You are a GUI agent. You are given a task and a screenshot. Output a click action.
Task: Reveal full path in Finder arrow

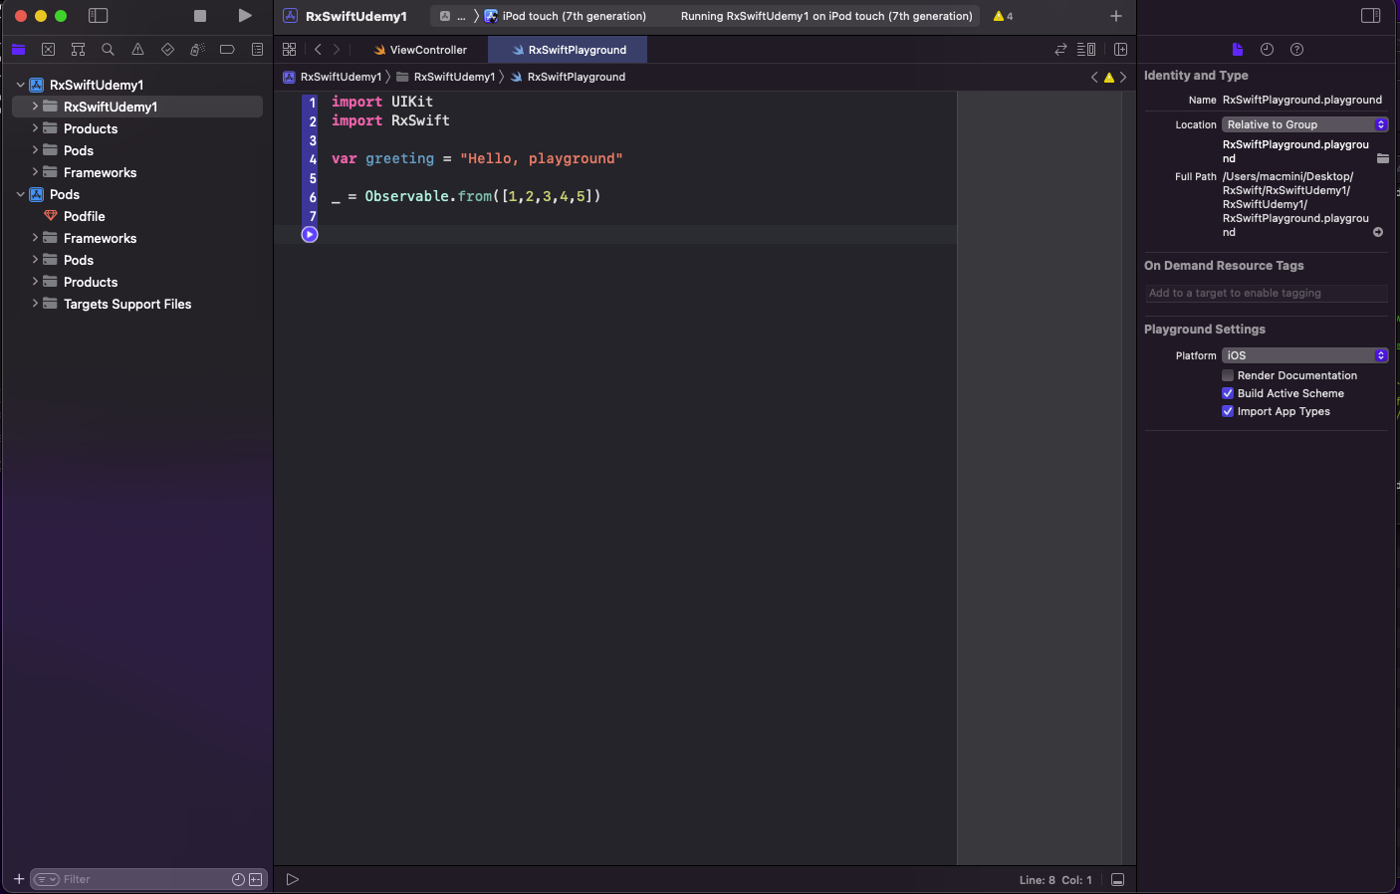1378,232
